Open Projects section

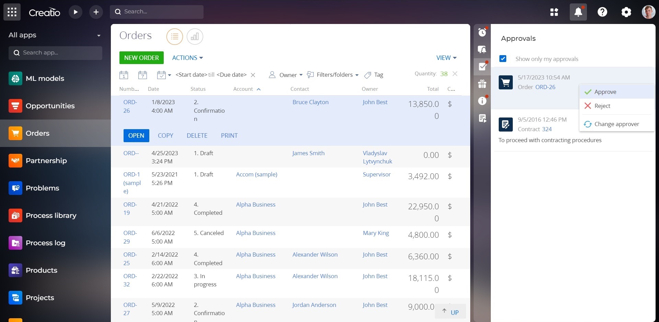55,298
